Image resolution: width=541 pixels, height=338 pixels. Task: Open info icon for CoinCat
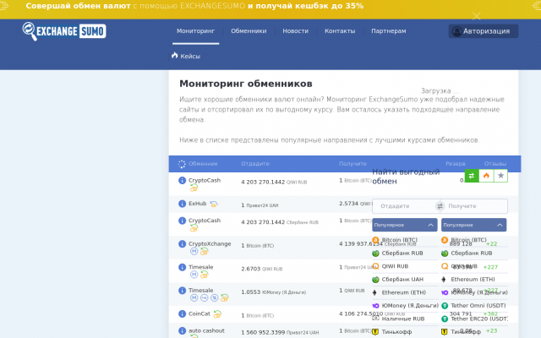pos(183,313)
